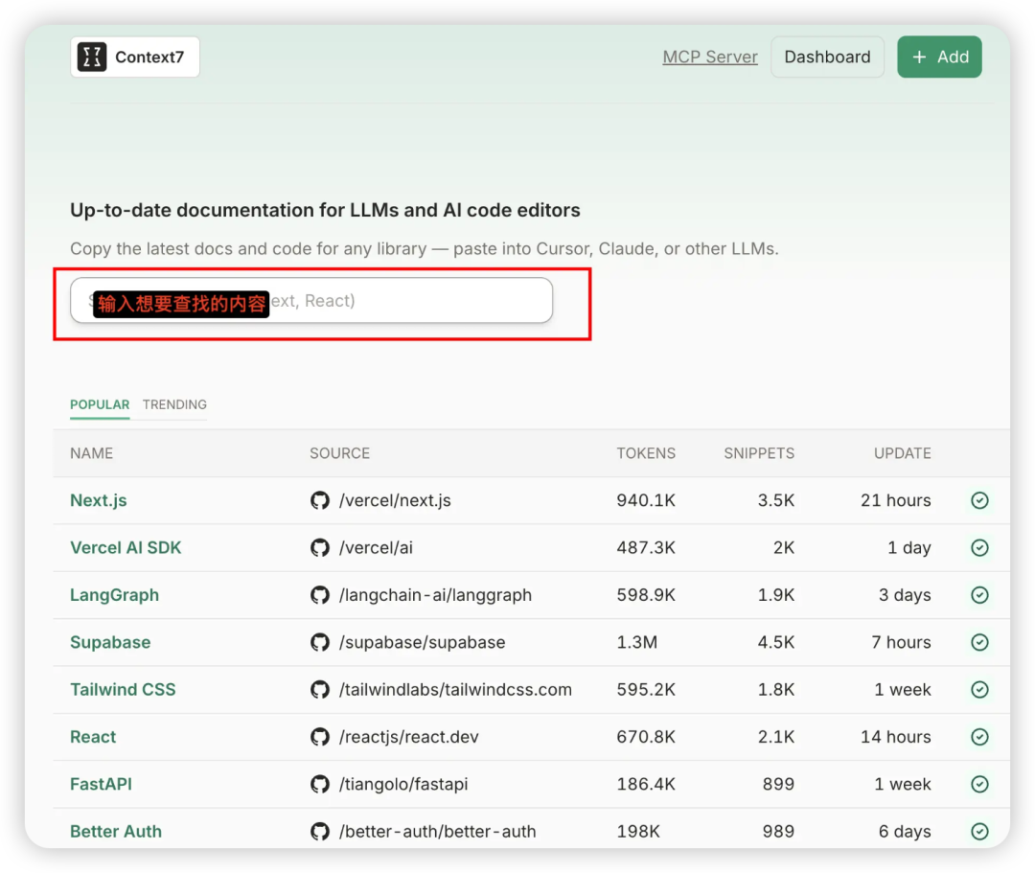Click GitHub icon beside /supabase/supabase
This screenshot has height=873, width=1035.
[x=320, y=642]
